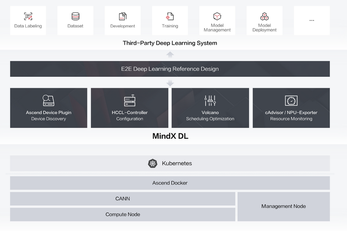The image size is (347, 231).
Task: Click the Kubernetes wheel logo
Action: [153, 163]
